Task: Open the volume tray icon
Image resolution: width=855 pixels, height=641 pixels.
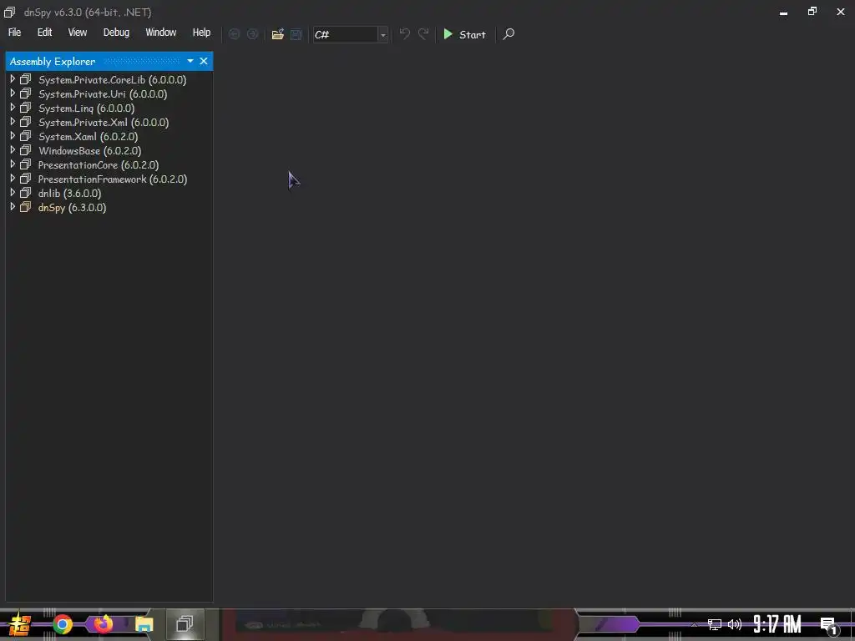Action: (735, 624)
